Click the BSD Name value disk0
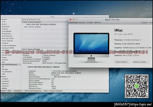Image resolution: width=153 pixels, height=107 pixels. click(54, 86)
